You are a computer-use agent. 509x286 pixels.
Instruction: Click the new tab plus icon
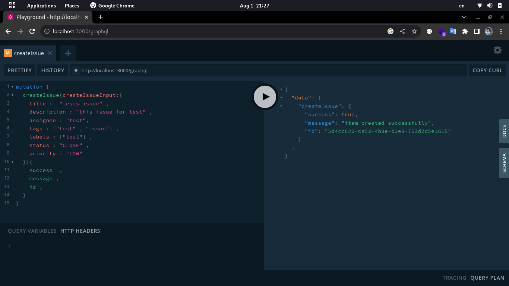pyautogui.click(x=68, y=53)
